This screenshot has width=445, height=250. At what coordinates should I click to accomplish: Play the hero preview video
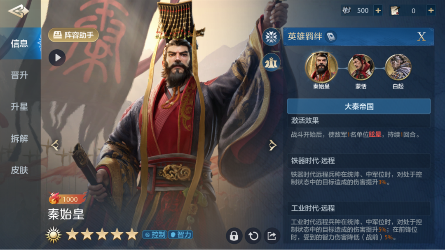(57, 58)
